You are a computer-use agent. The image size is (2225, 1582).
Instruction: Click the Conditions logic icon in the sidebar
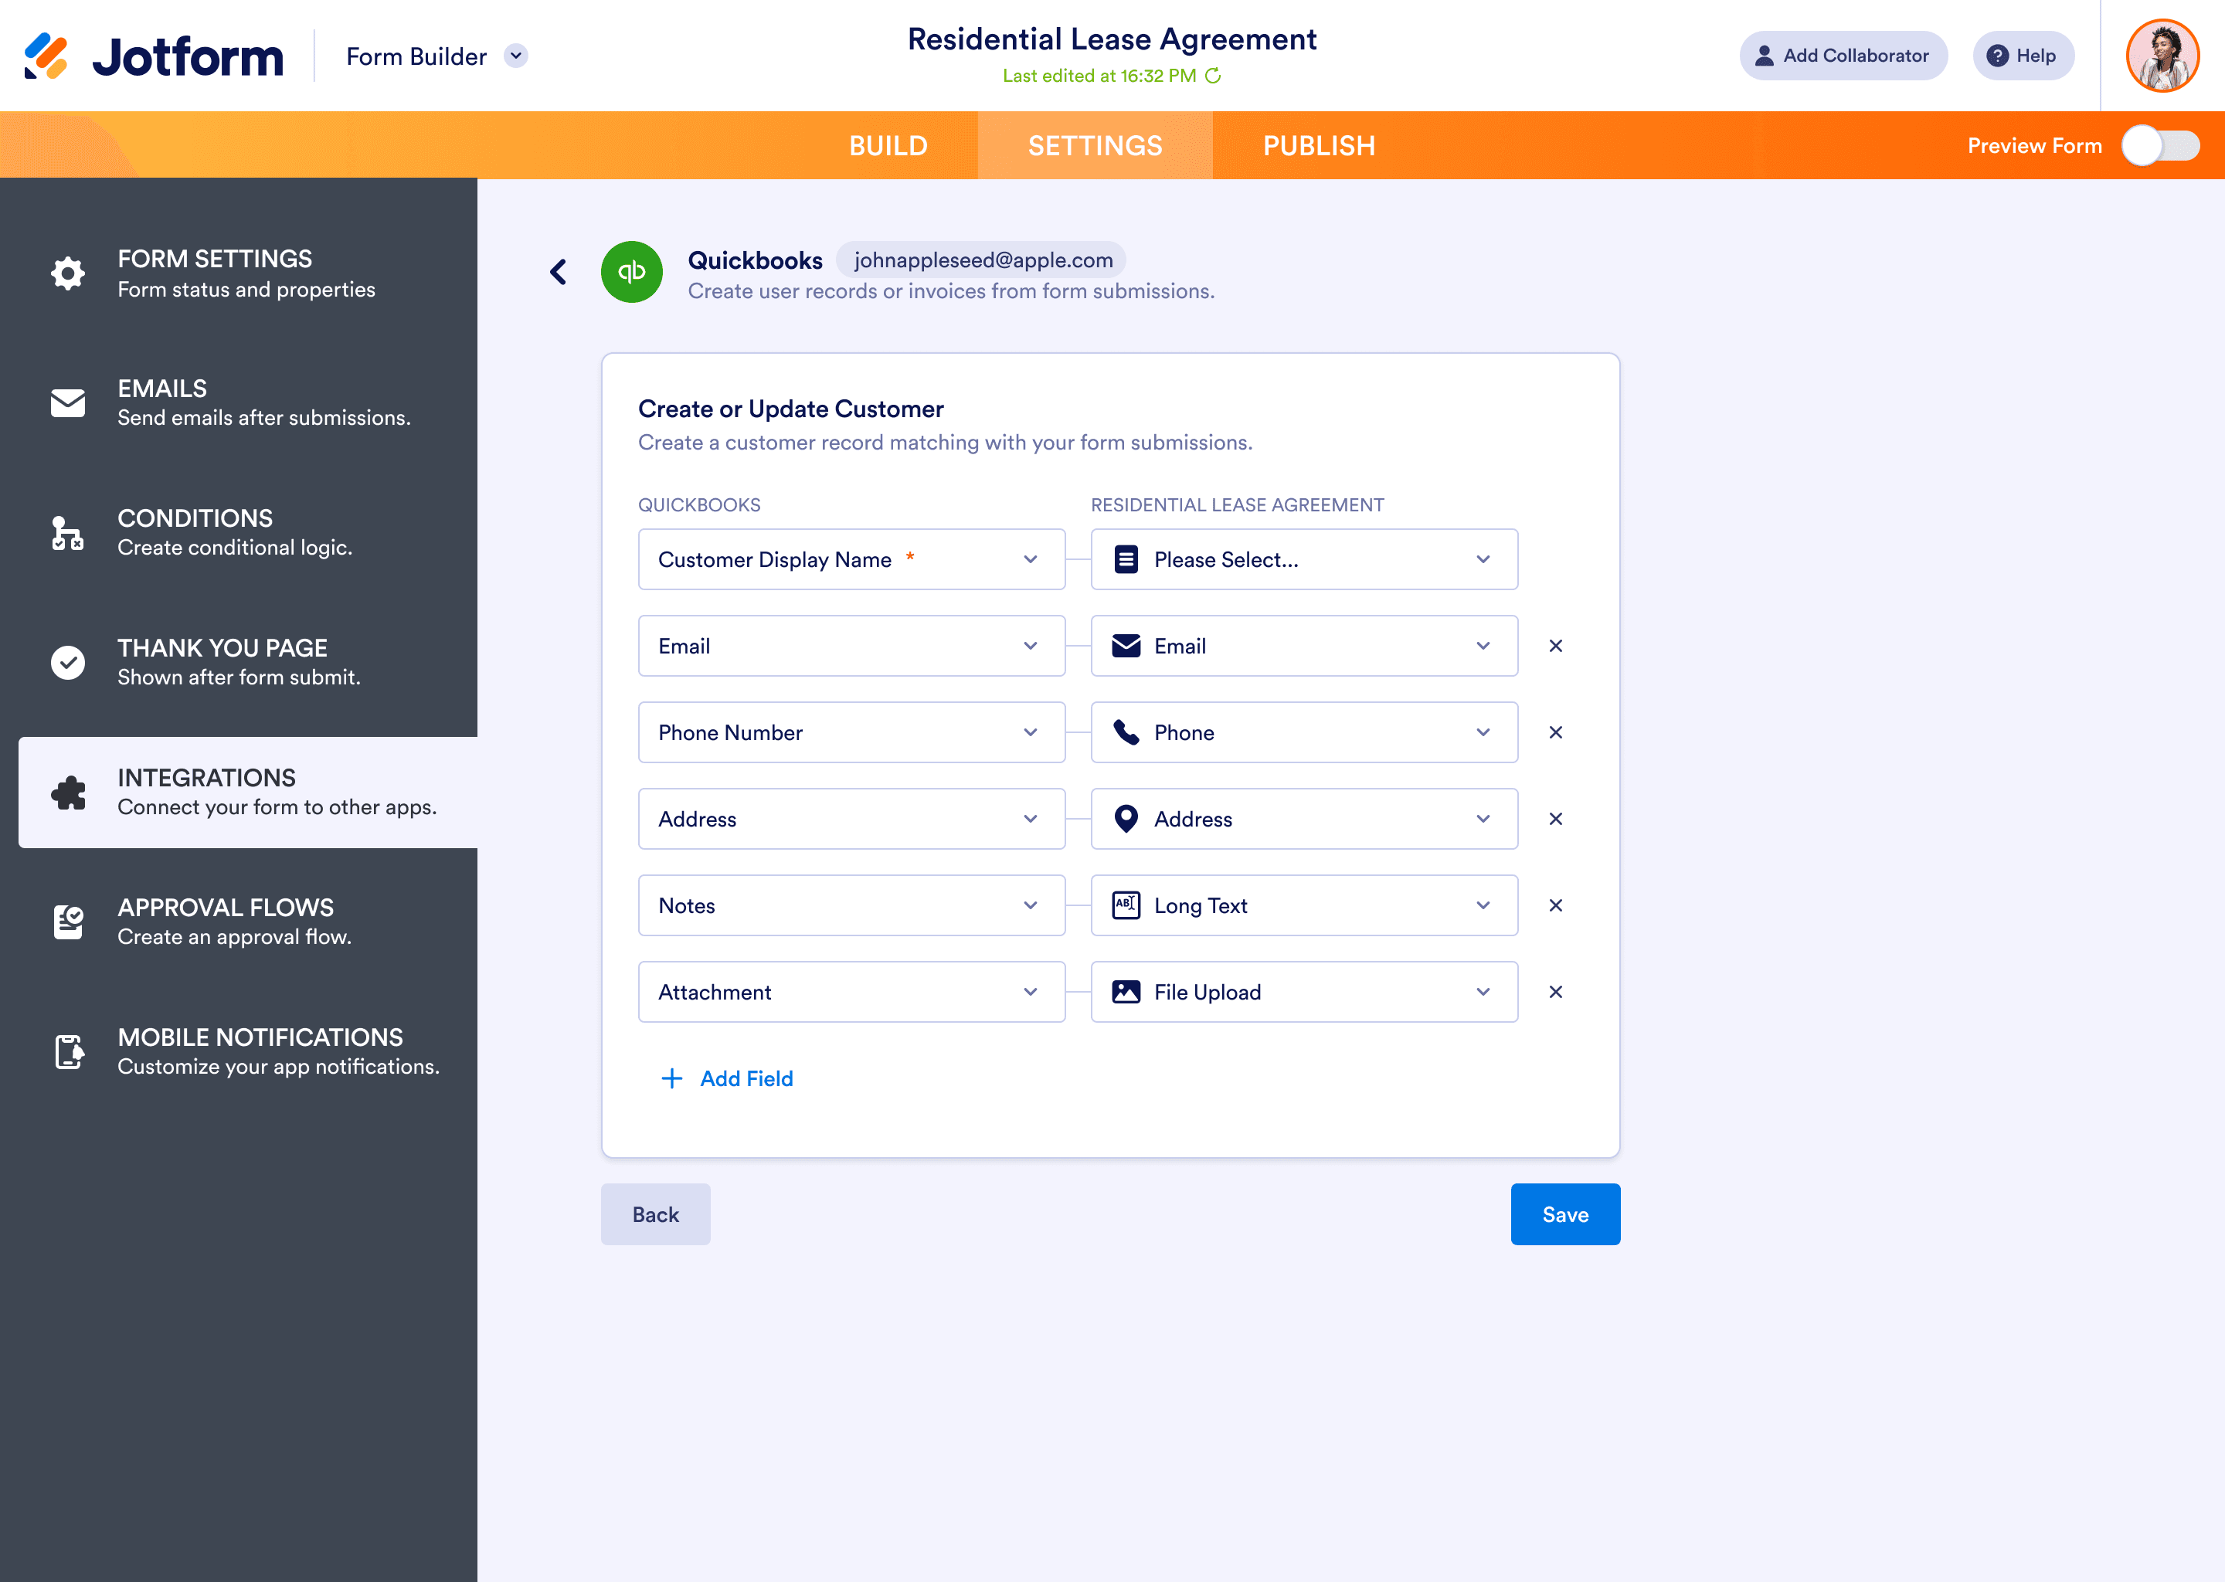click(x=66, y=532)
